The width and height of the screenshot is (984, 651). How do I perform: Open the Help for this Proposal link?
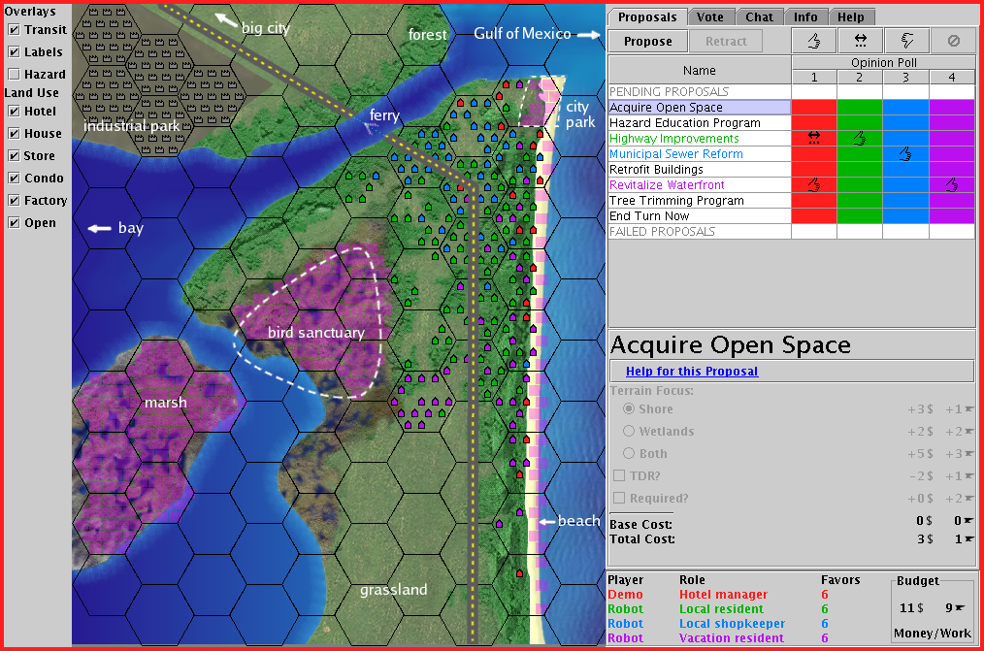[691, 372]
